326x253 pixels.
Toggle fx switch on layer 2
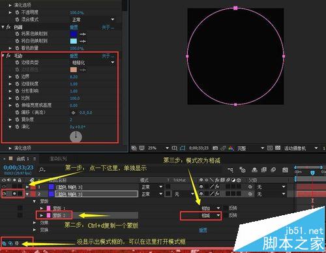tap(217, 194)
